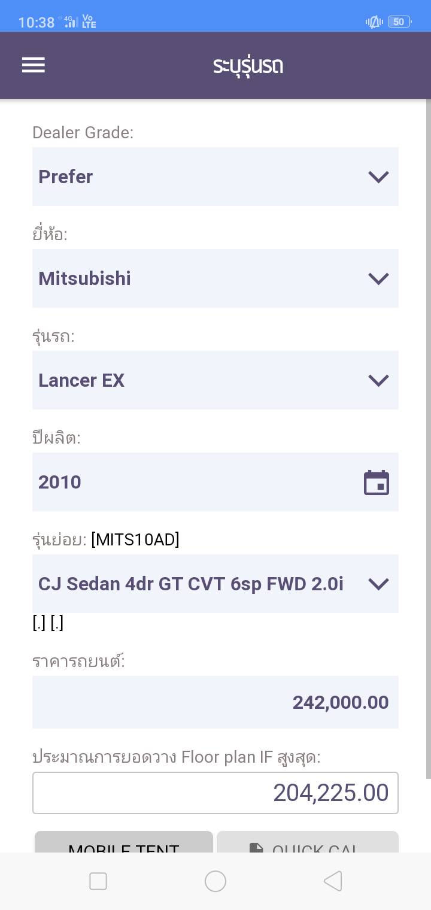The image size is (431, 910).
Task: Click the car price field 242,000.00
Action: click(x=215, y=702)
